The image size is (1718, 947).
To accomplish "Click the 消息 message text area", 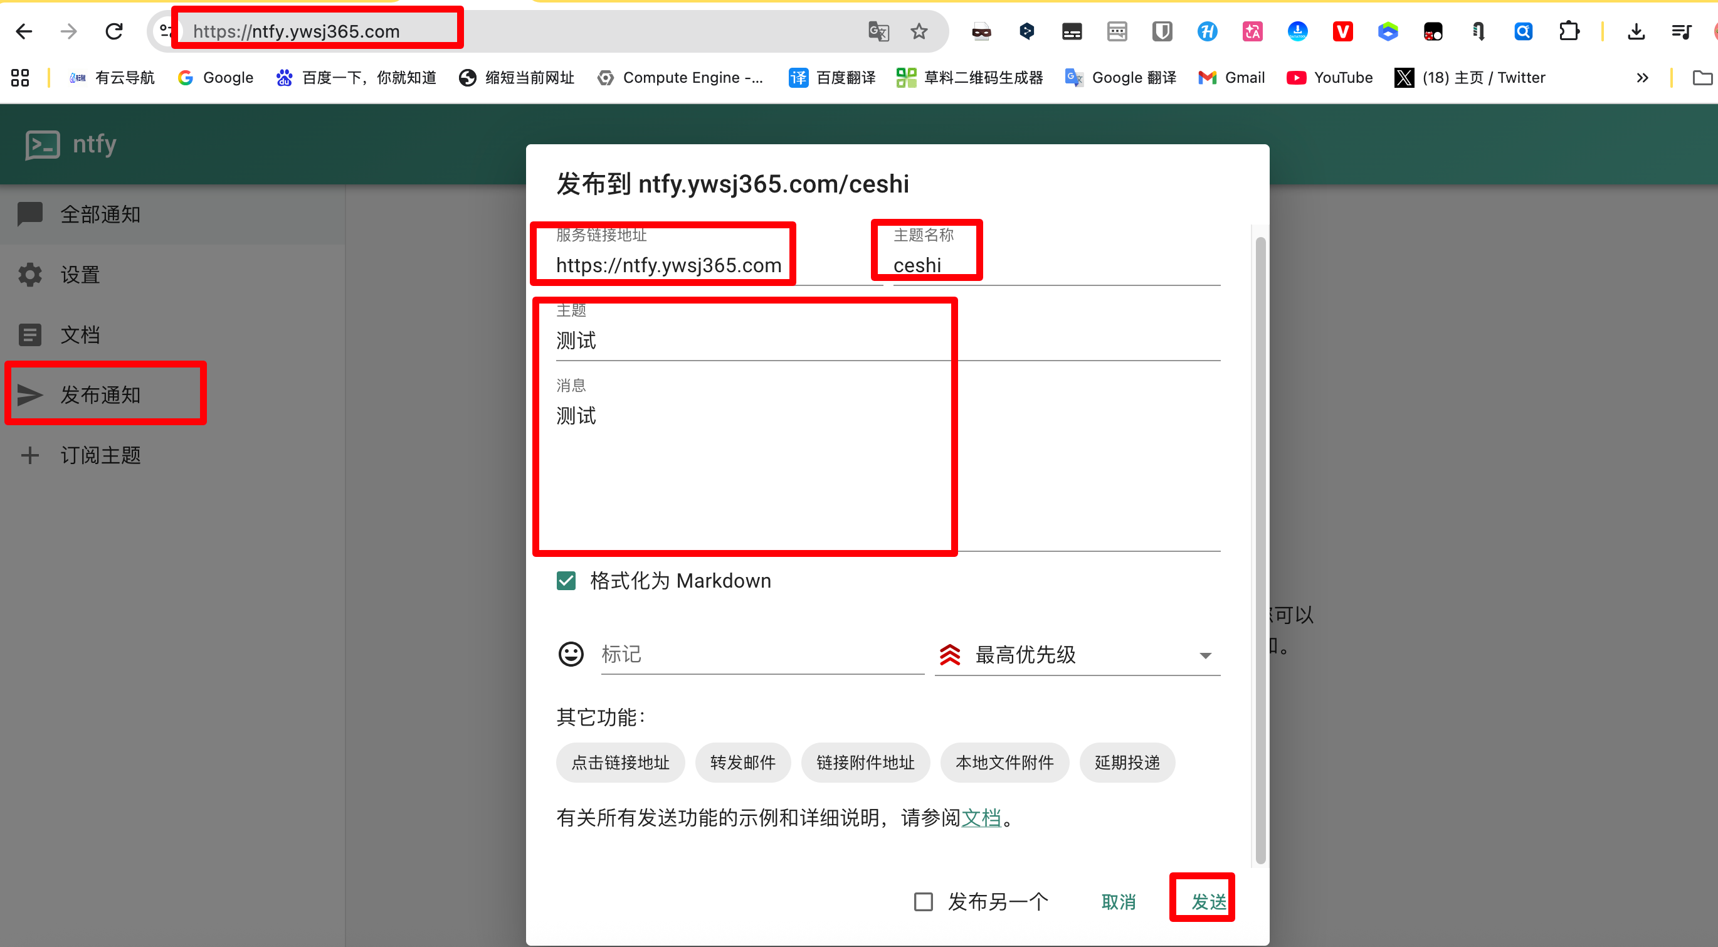I will [x=888, y=473].
